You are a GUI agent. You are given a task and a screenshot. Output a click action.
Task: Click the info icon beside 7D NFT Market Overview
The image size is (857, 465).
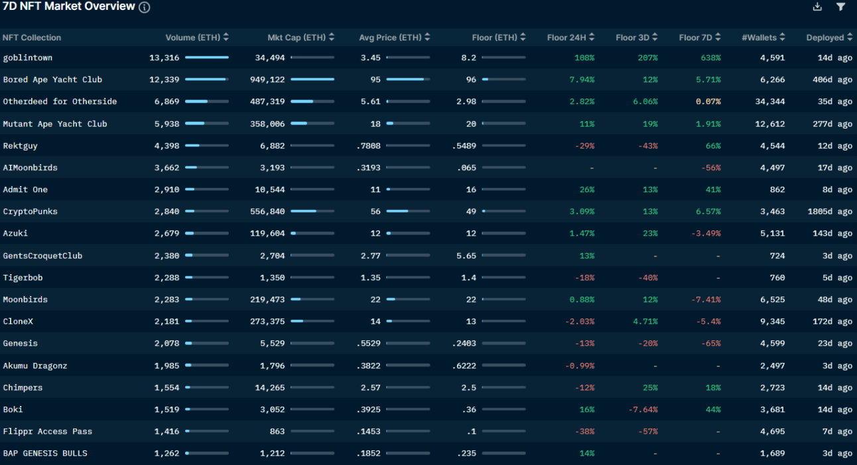click(144, 7)
